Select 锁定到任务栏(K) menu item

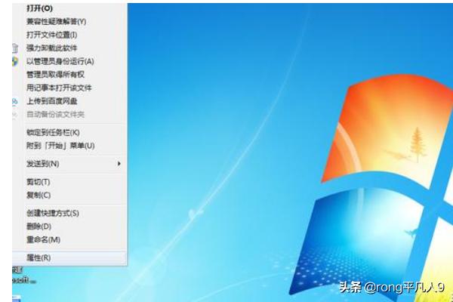point(53,132)
